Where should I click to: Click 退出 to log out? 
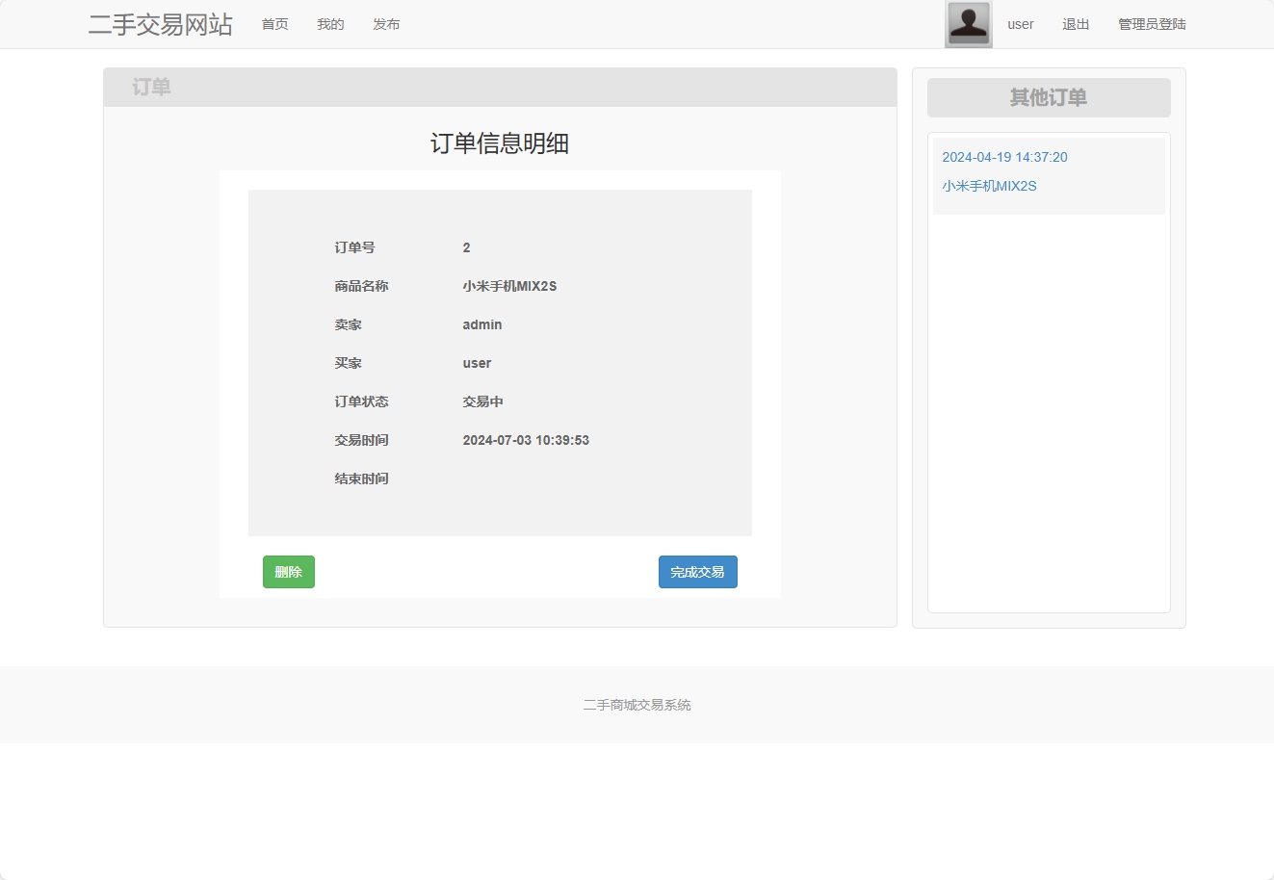[1075, 24]
